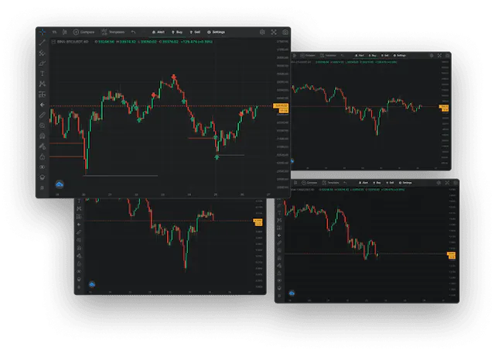Viewport: 495px width, 354px height.
Task: Open the candlestick chart type selector
Action: [x=65, y=33]
